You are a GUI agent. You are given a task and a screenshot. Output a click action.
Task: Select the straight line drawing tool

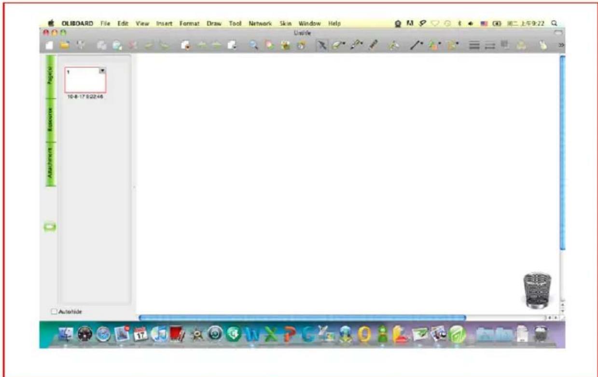[417, 44]
